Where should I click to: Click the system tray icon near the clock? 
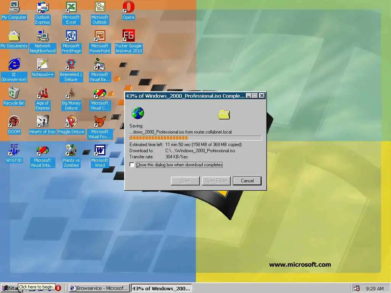[x=357, y=288]
